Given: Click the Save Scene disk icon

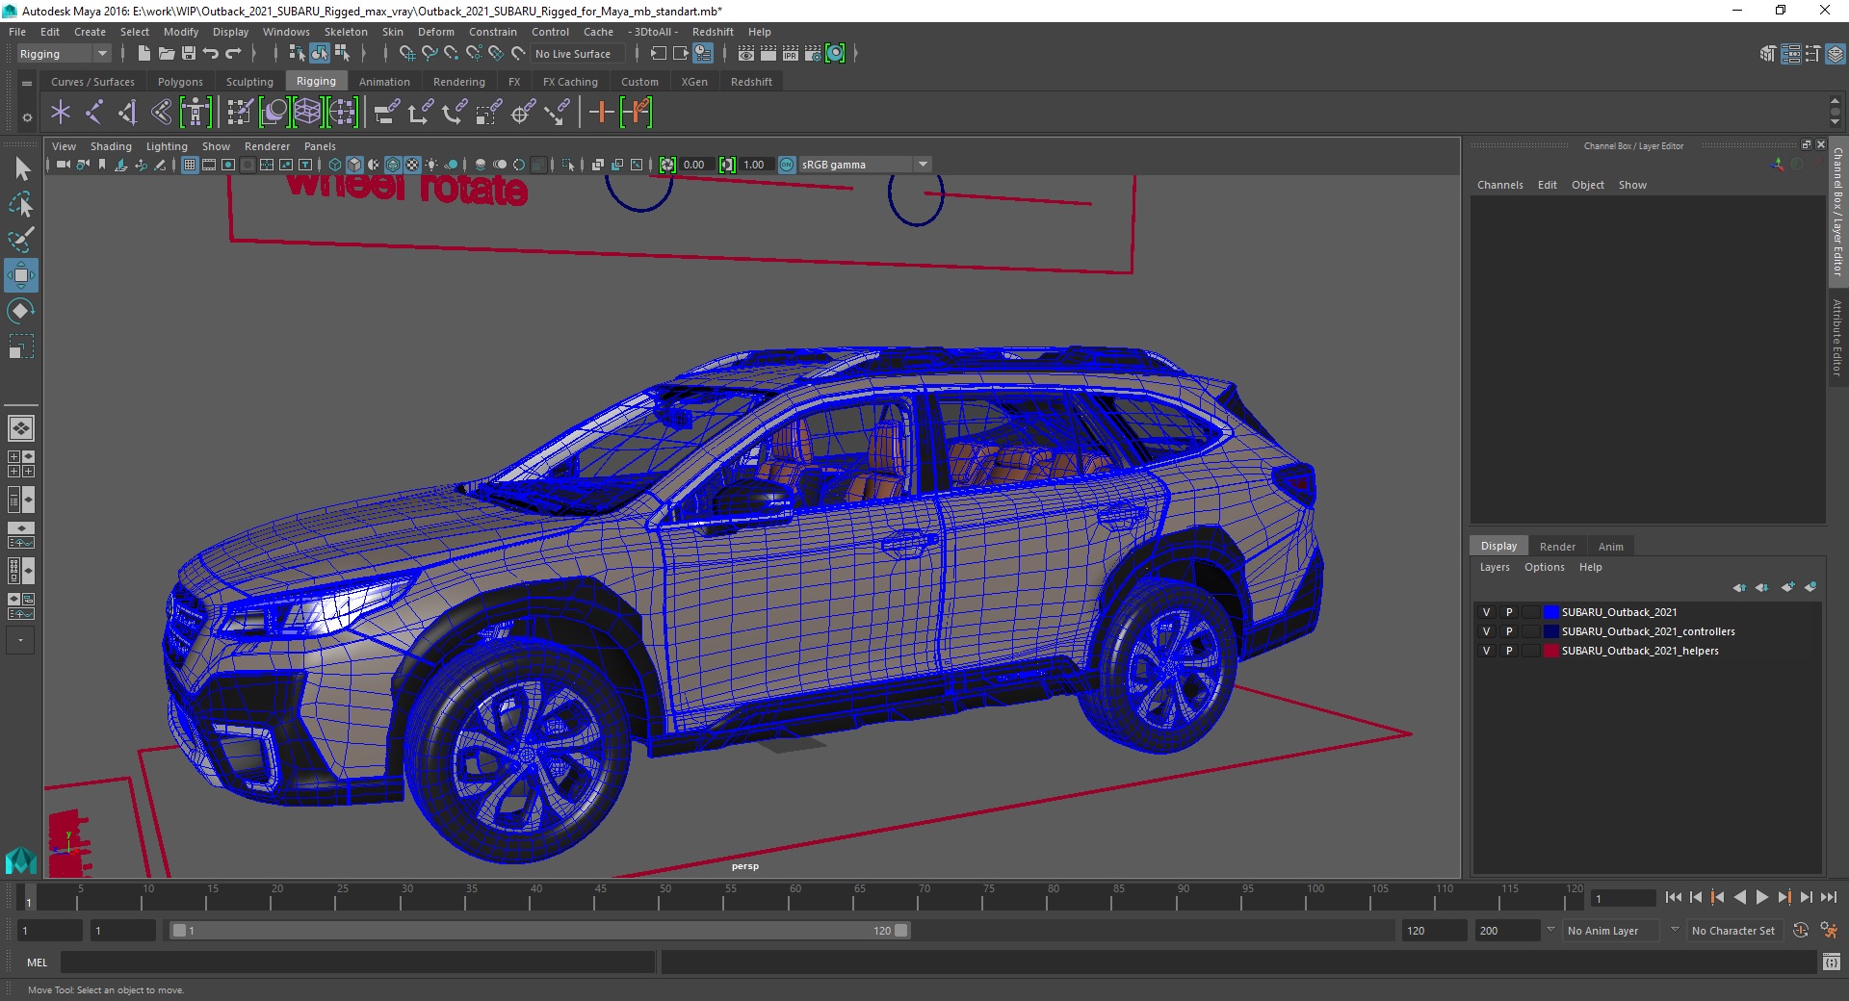Looking at the screenshot, I should [x=189, y=54].
